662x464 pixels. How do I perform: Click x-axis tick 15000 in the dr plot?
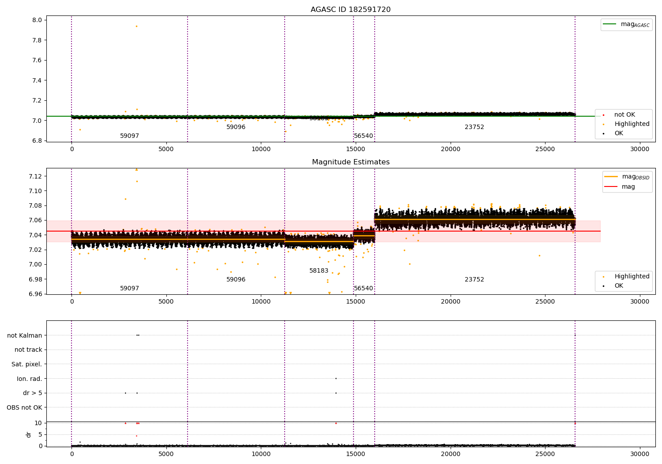pyautogui.click(x=356, y=454)
